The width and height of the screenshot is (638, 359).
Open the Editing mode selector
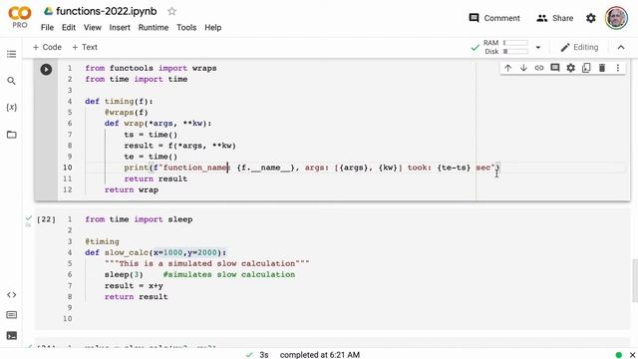(579, 47)
